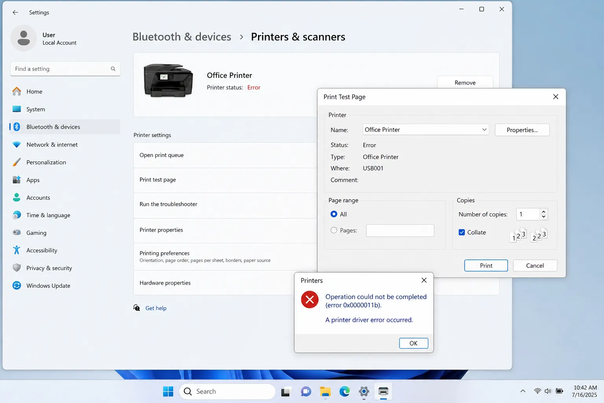Click the user profile avatar
Viewport: 604px width, 403px height.
[x=24, y=38]
